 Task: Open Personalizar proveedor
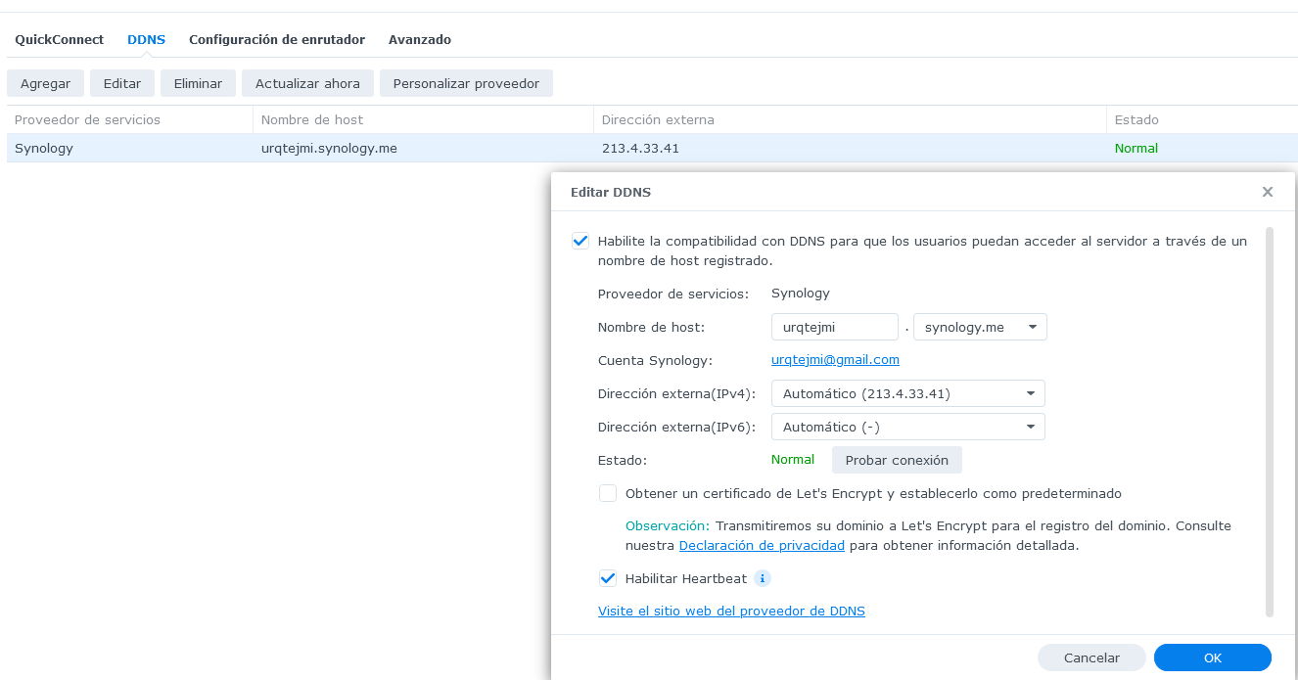[x=466, y=83]
